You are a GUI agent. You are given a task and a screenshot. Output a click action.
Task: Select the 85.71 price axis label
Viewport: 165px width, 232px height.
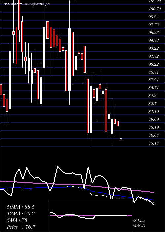coord(154,88)
